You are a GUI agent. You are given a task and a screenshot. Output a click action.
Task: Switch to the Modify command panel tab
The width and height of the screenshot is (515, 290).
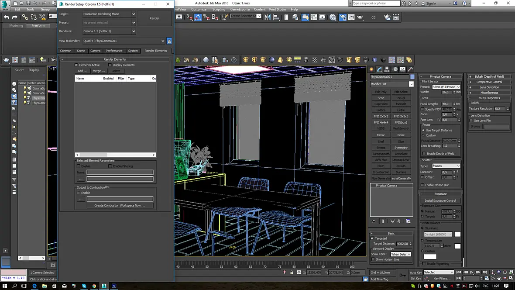click(x=379, y=69)
